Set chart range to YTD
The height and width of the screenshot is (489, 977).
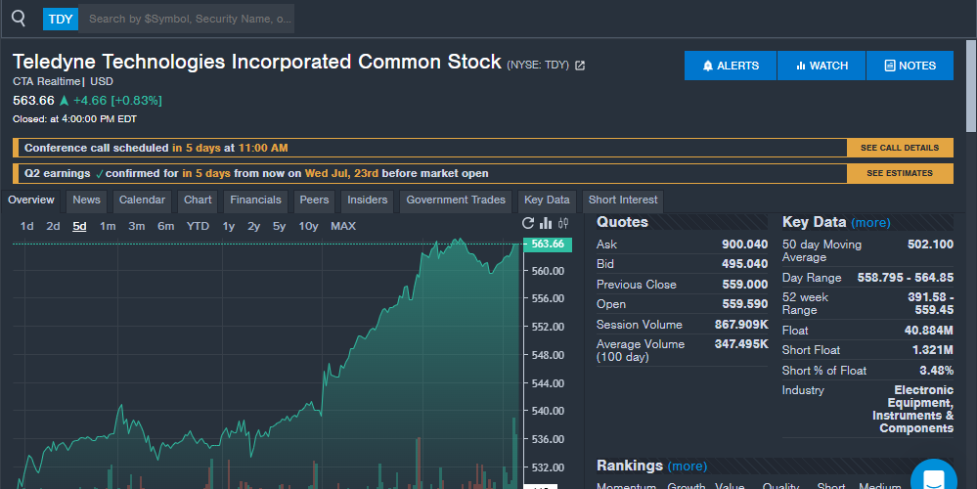point(199,226)
